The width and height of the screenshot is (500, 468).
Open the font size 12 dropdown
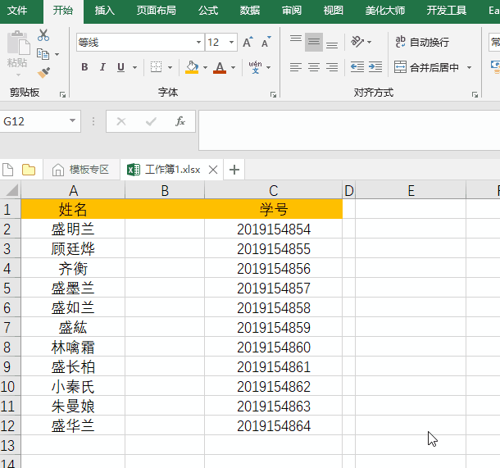pos(231,42)
